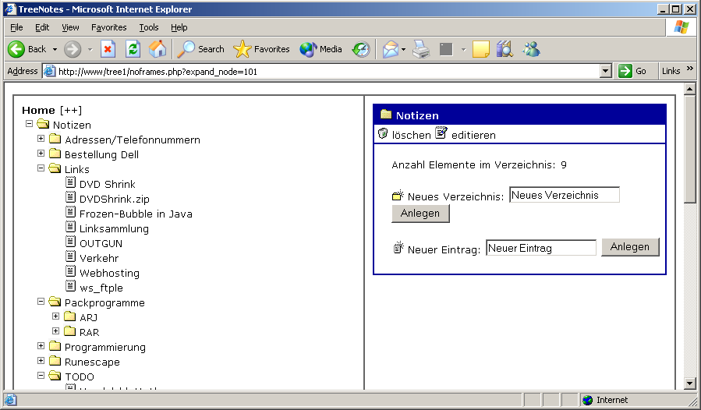
Task: Open the Messenger people icon
Action: (x=531, y=49)
